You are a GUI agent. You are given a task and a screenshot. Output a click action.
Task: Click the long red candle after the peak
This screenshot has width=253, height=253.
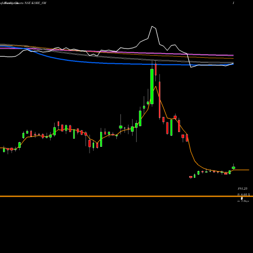tap(159, 100)
